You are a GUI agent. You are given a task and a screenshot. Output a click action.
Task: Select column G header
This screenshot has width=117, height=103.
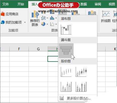38,49
